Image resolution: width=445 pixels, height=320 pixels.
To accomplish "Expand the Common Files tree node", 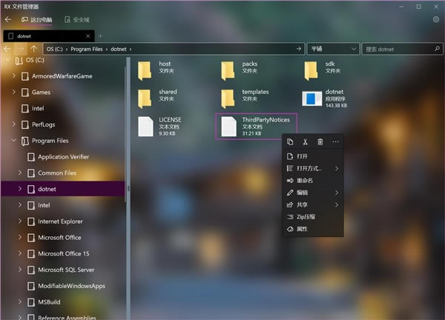I will click(x=20, y=173).
